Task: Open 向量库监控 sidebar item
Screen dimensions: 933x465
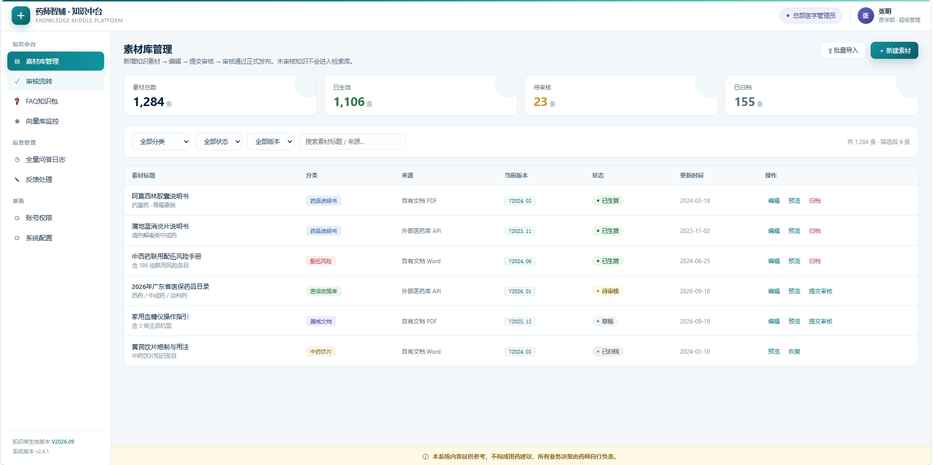Action: [x=55, y=121]
